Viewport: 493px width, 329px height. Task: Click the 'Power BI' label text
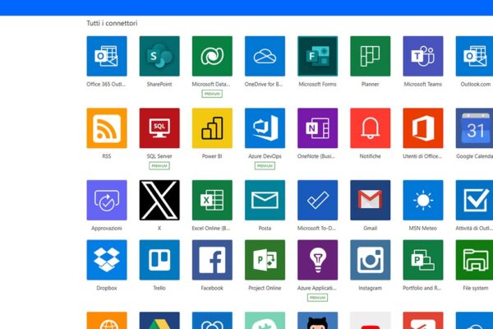pyautogui.click(x=212, y=156)
